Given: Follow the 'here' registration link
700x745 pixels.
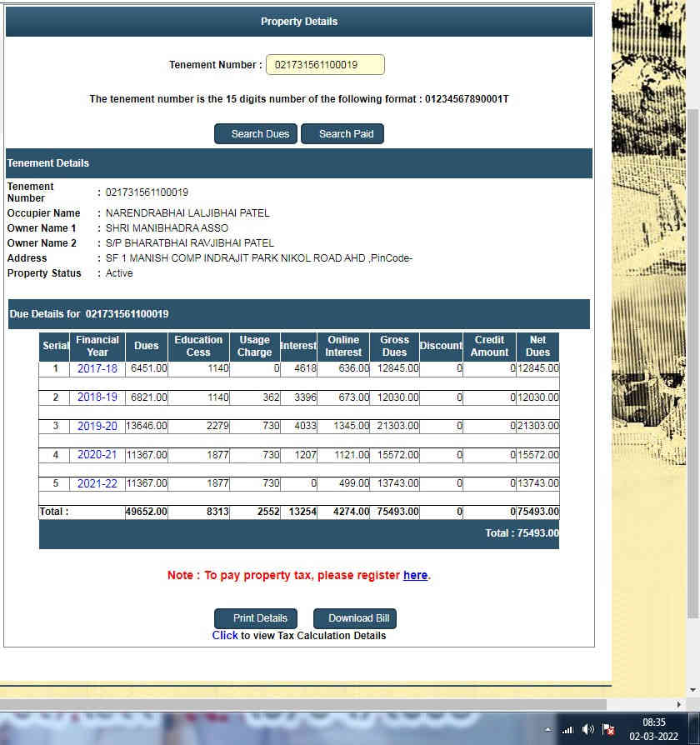Looking at the screenshot, I should pos(415,575).
